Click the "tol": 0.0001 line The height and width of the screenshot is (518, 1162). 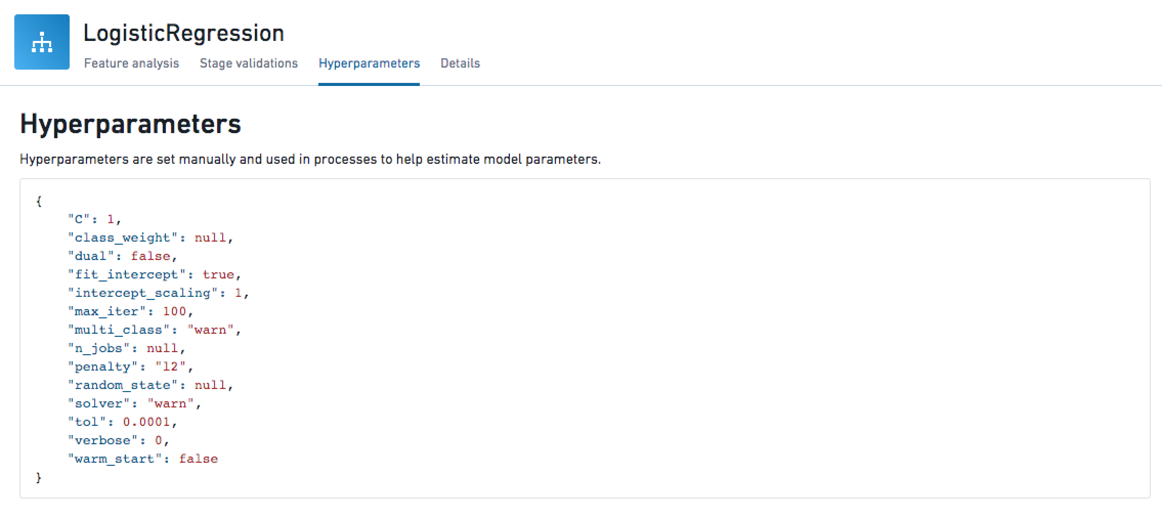[122, 422]
